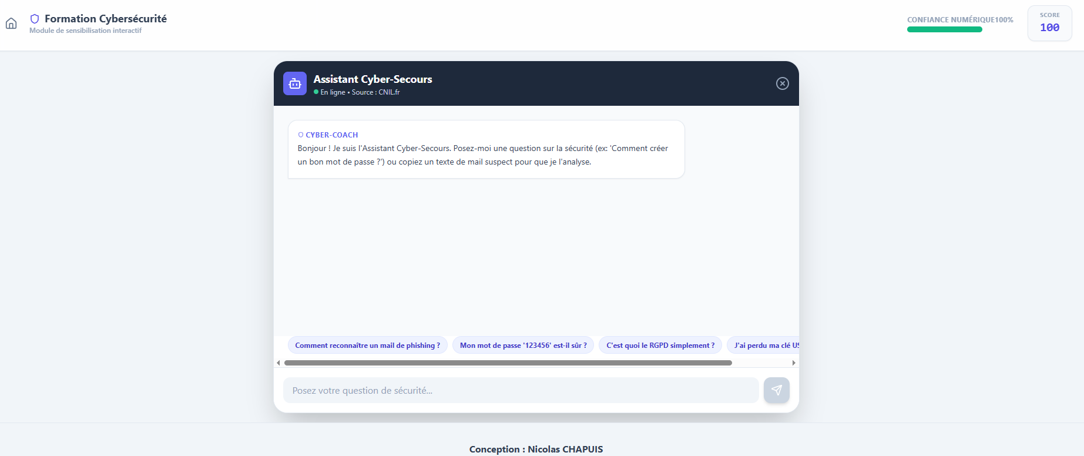Viewport: 1084px width, 456px height.
Task: Close the Assistant Cyber-Secours chat window
Action: tap(783, 83)
